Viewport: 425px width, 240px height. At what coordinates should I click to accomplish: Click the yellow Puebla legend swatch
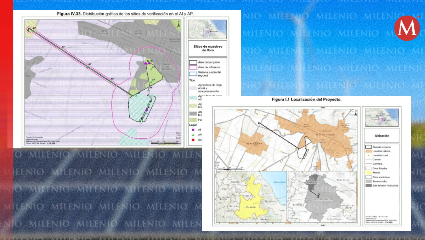pyautogui.click(x=368, y=172)
